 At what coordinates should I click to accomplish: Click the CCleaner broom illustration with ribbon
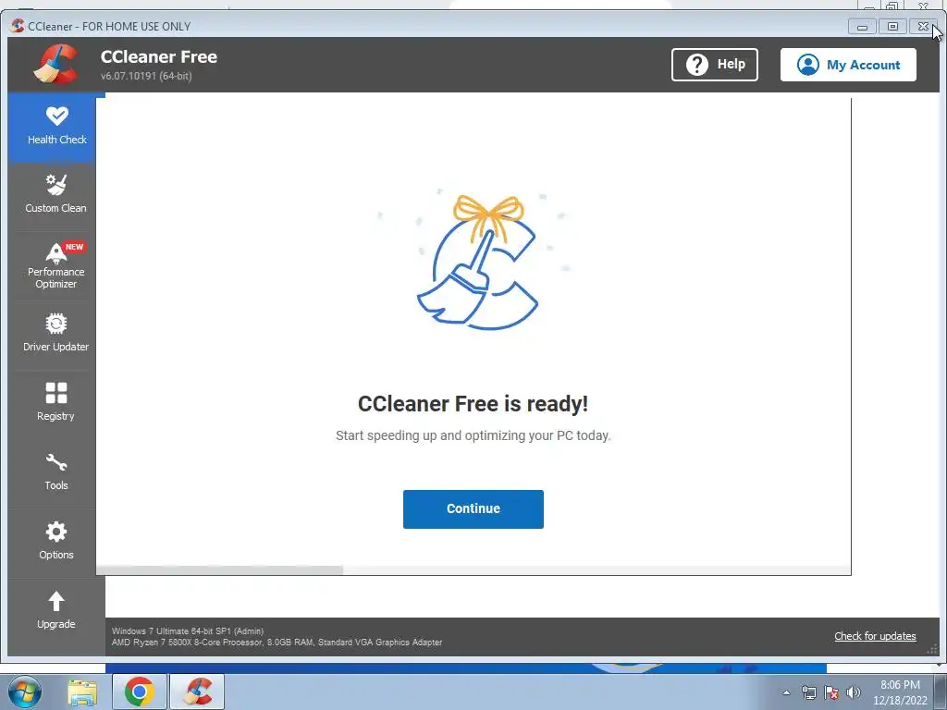point(477,263)
